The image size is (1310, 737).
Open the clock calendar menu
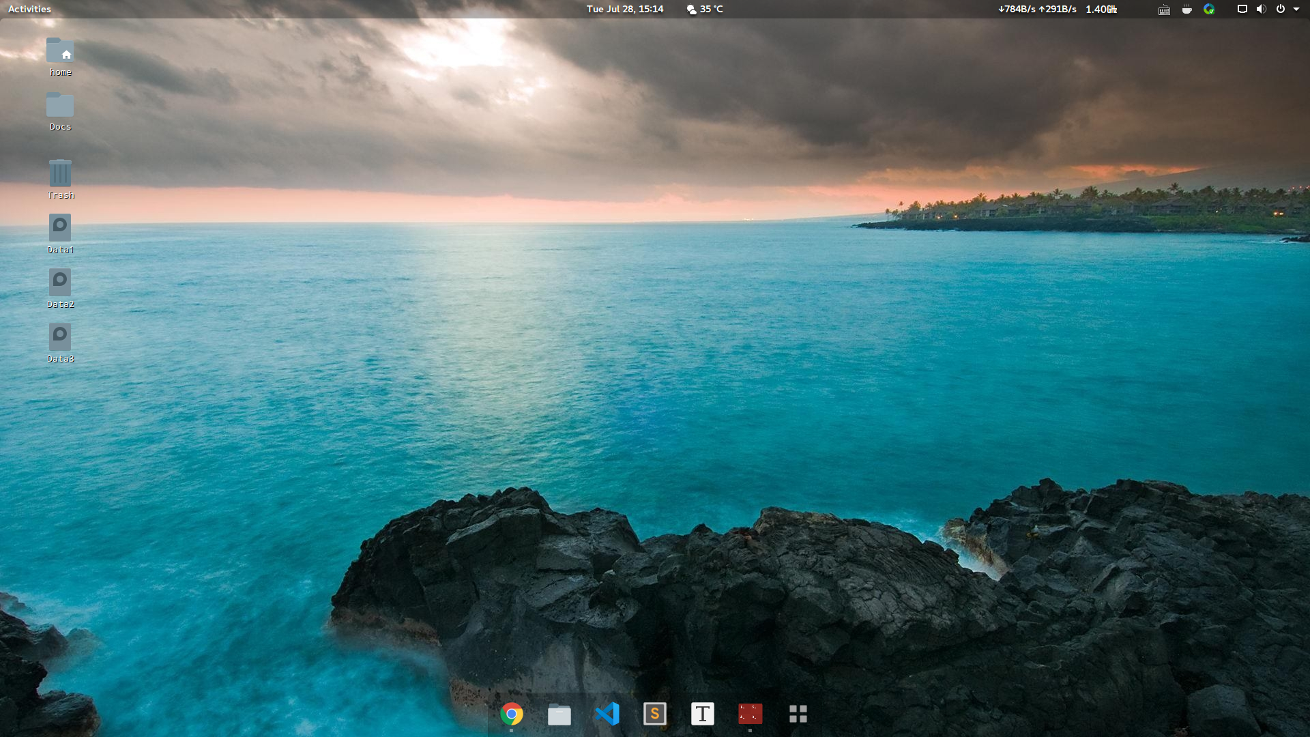[624, 9]
